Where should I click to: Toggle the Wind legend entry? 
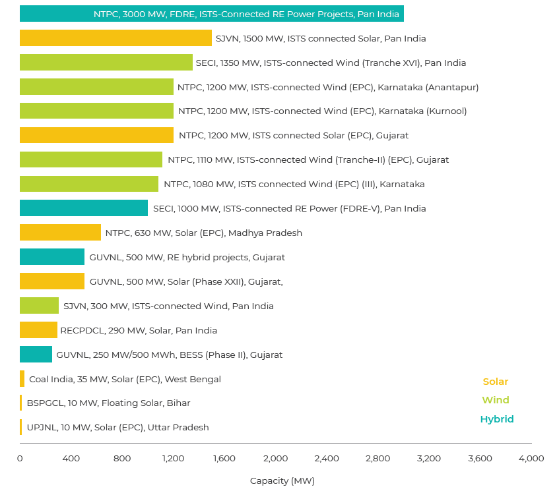pos(496,400)
